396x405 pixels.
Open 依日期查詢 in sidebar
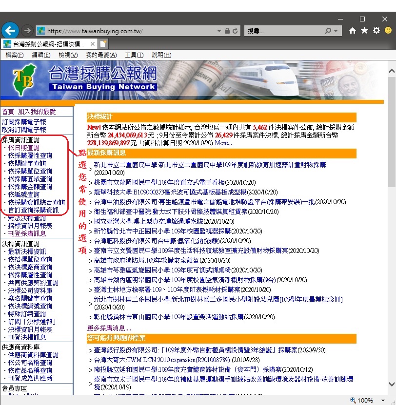point(24,148)
